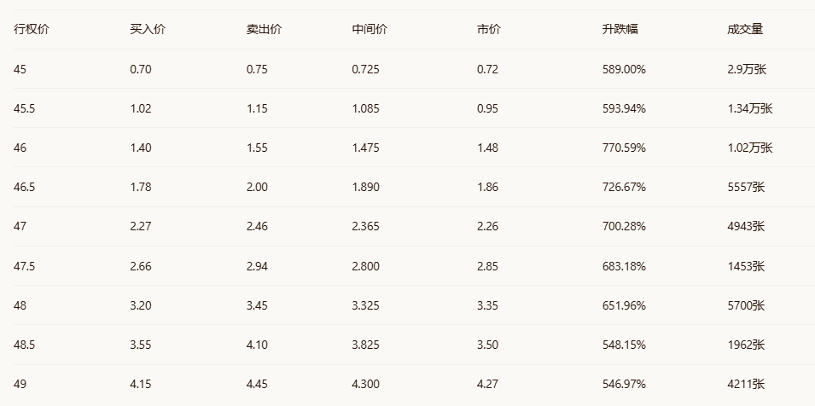Select the 市价 column header
The image size is (815, 406).
coord(489,29)
